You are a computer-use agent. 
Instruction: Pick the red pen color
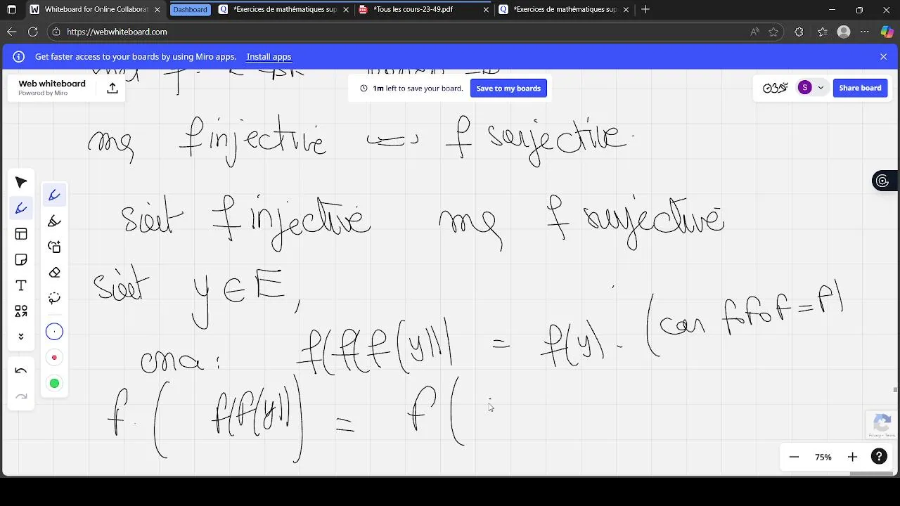pos(54,358)
